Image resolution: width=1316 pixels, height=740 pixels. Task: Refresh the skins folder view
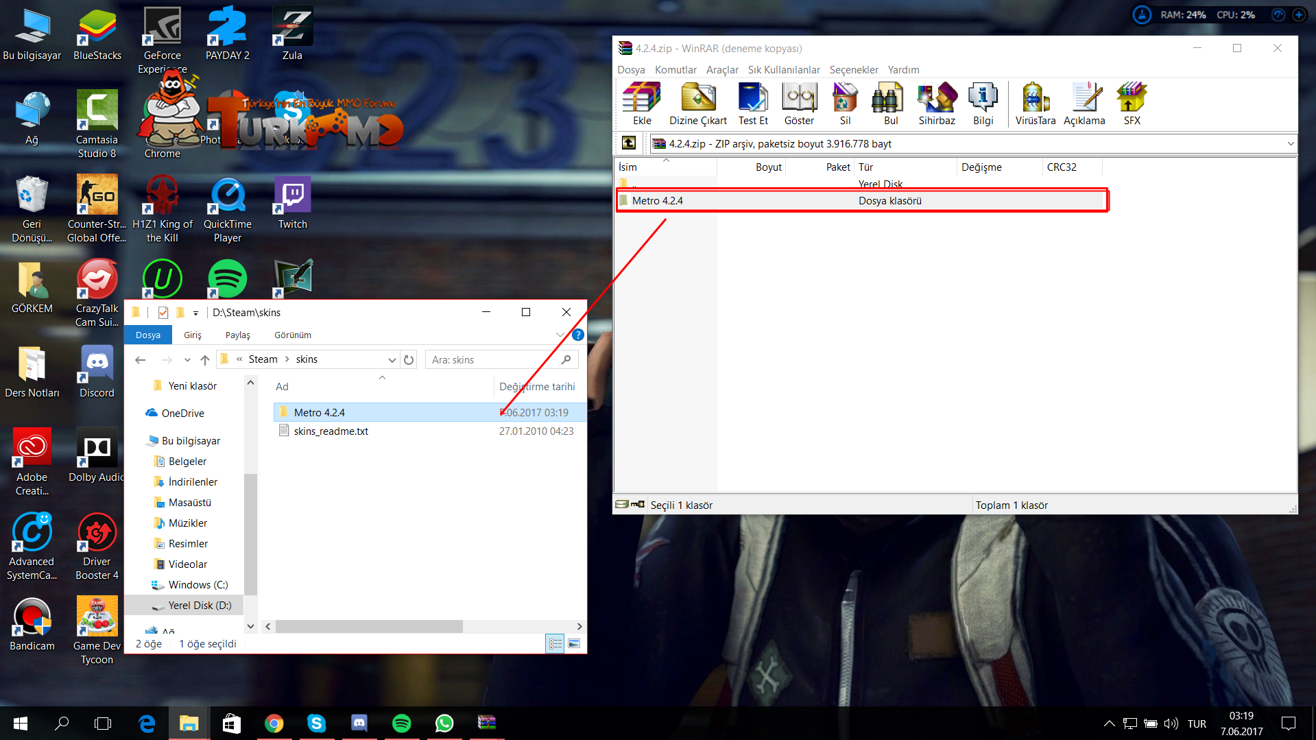click(409, 359)
